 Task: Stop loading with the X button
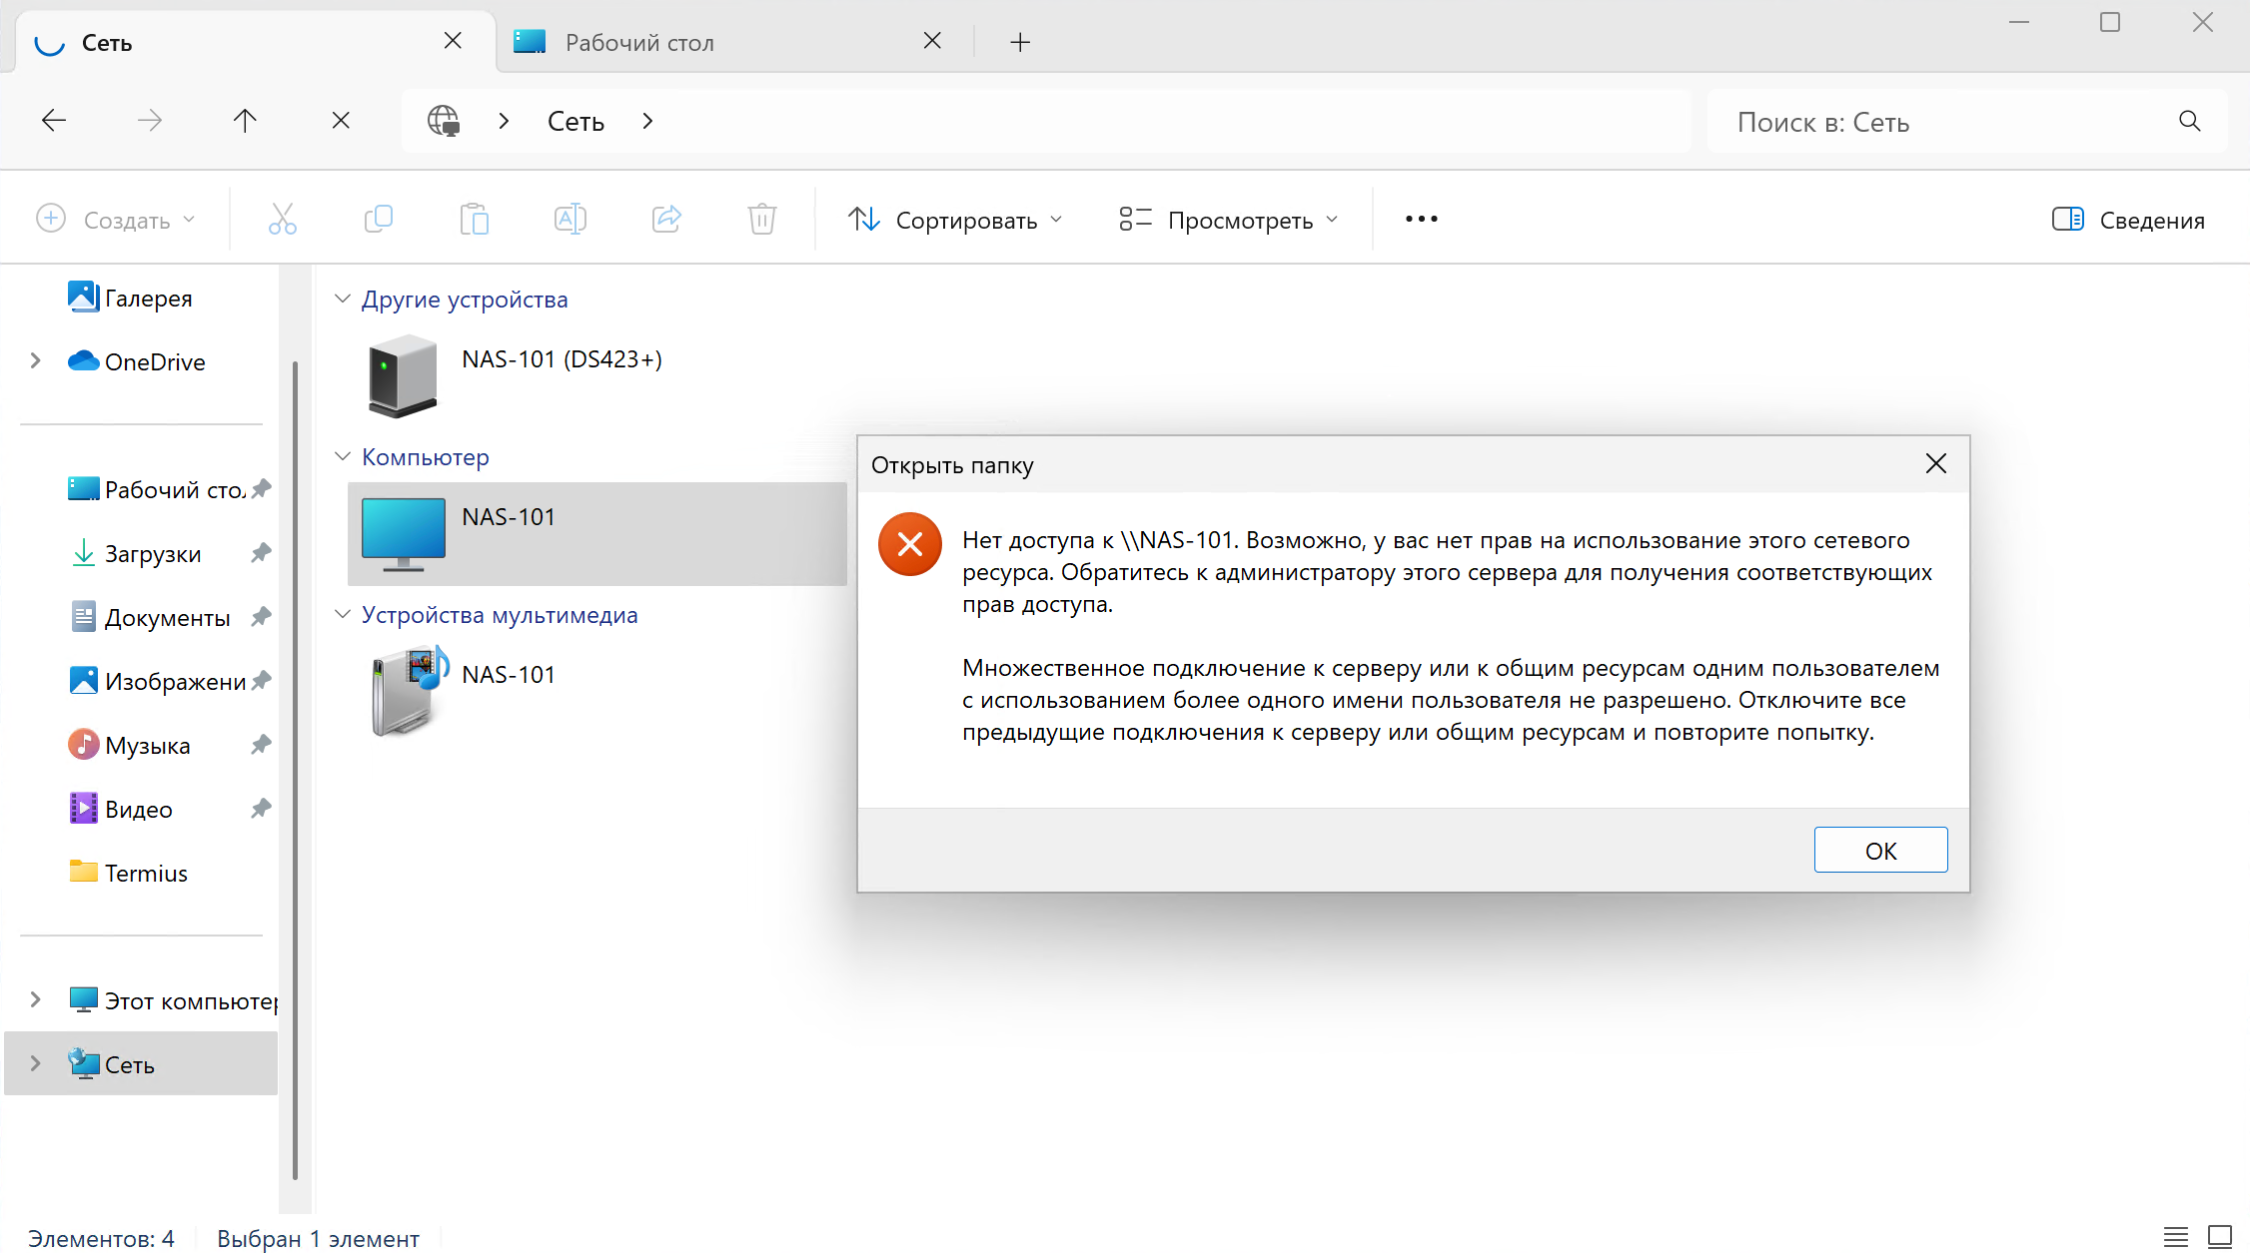click(341, 121)
